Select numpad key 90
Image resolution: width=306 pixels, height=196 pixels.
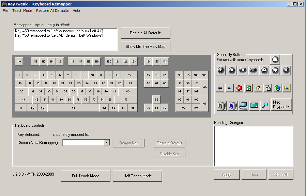point(180,75)
